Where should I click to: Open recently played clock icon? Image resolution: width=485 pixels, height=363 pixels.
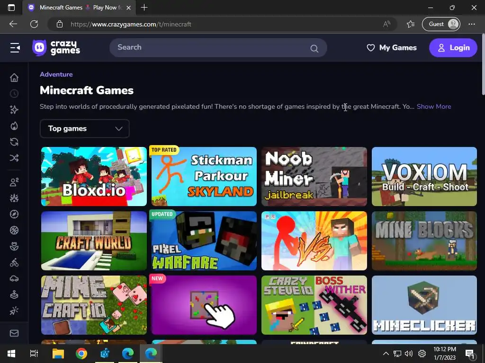(14, 94)
